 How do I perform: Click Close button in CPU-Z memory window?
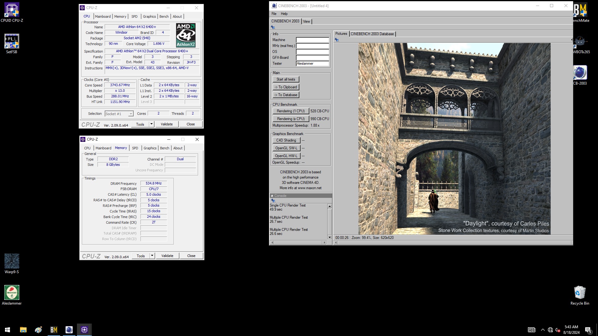[x=191, y=256]
